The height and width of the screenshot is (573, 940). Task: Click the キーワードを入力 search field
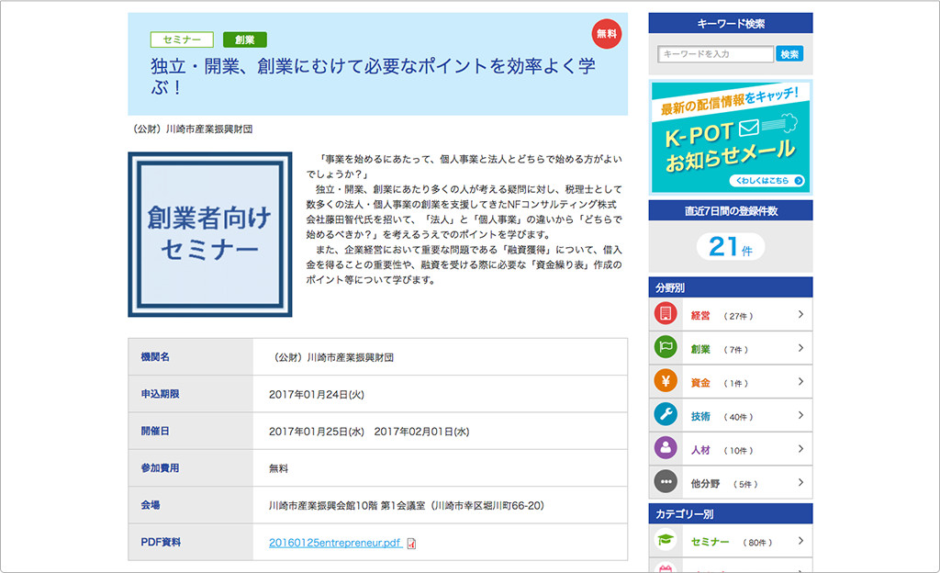point(716,54)
